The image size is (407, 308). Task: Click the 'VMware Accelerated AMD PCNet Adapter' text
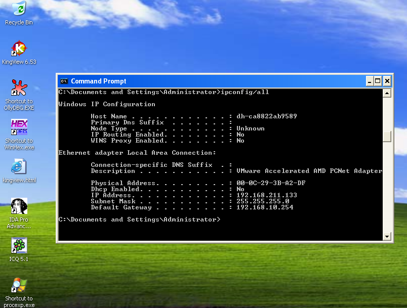pyautogui.click(x=309, y=171)
